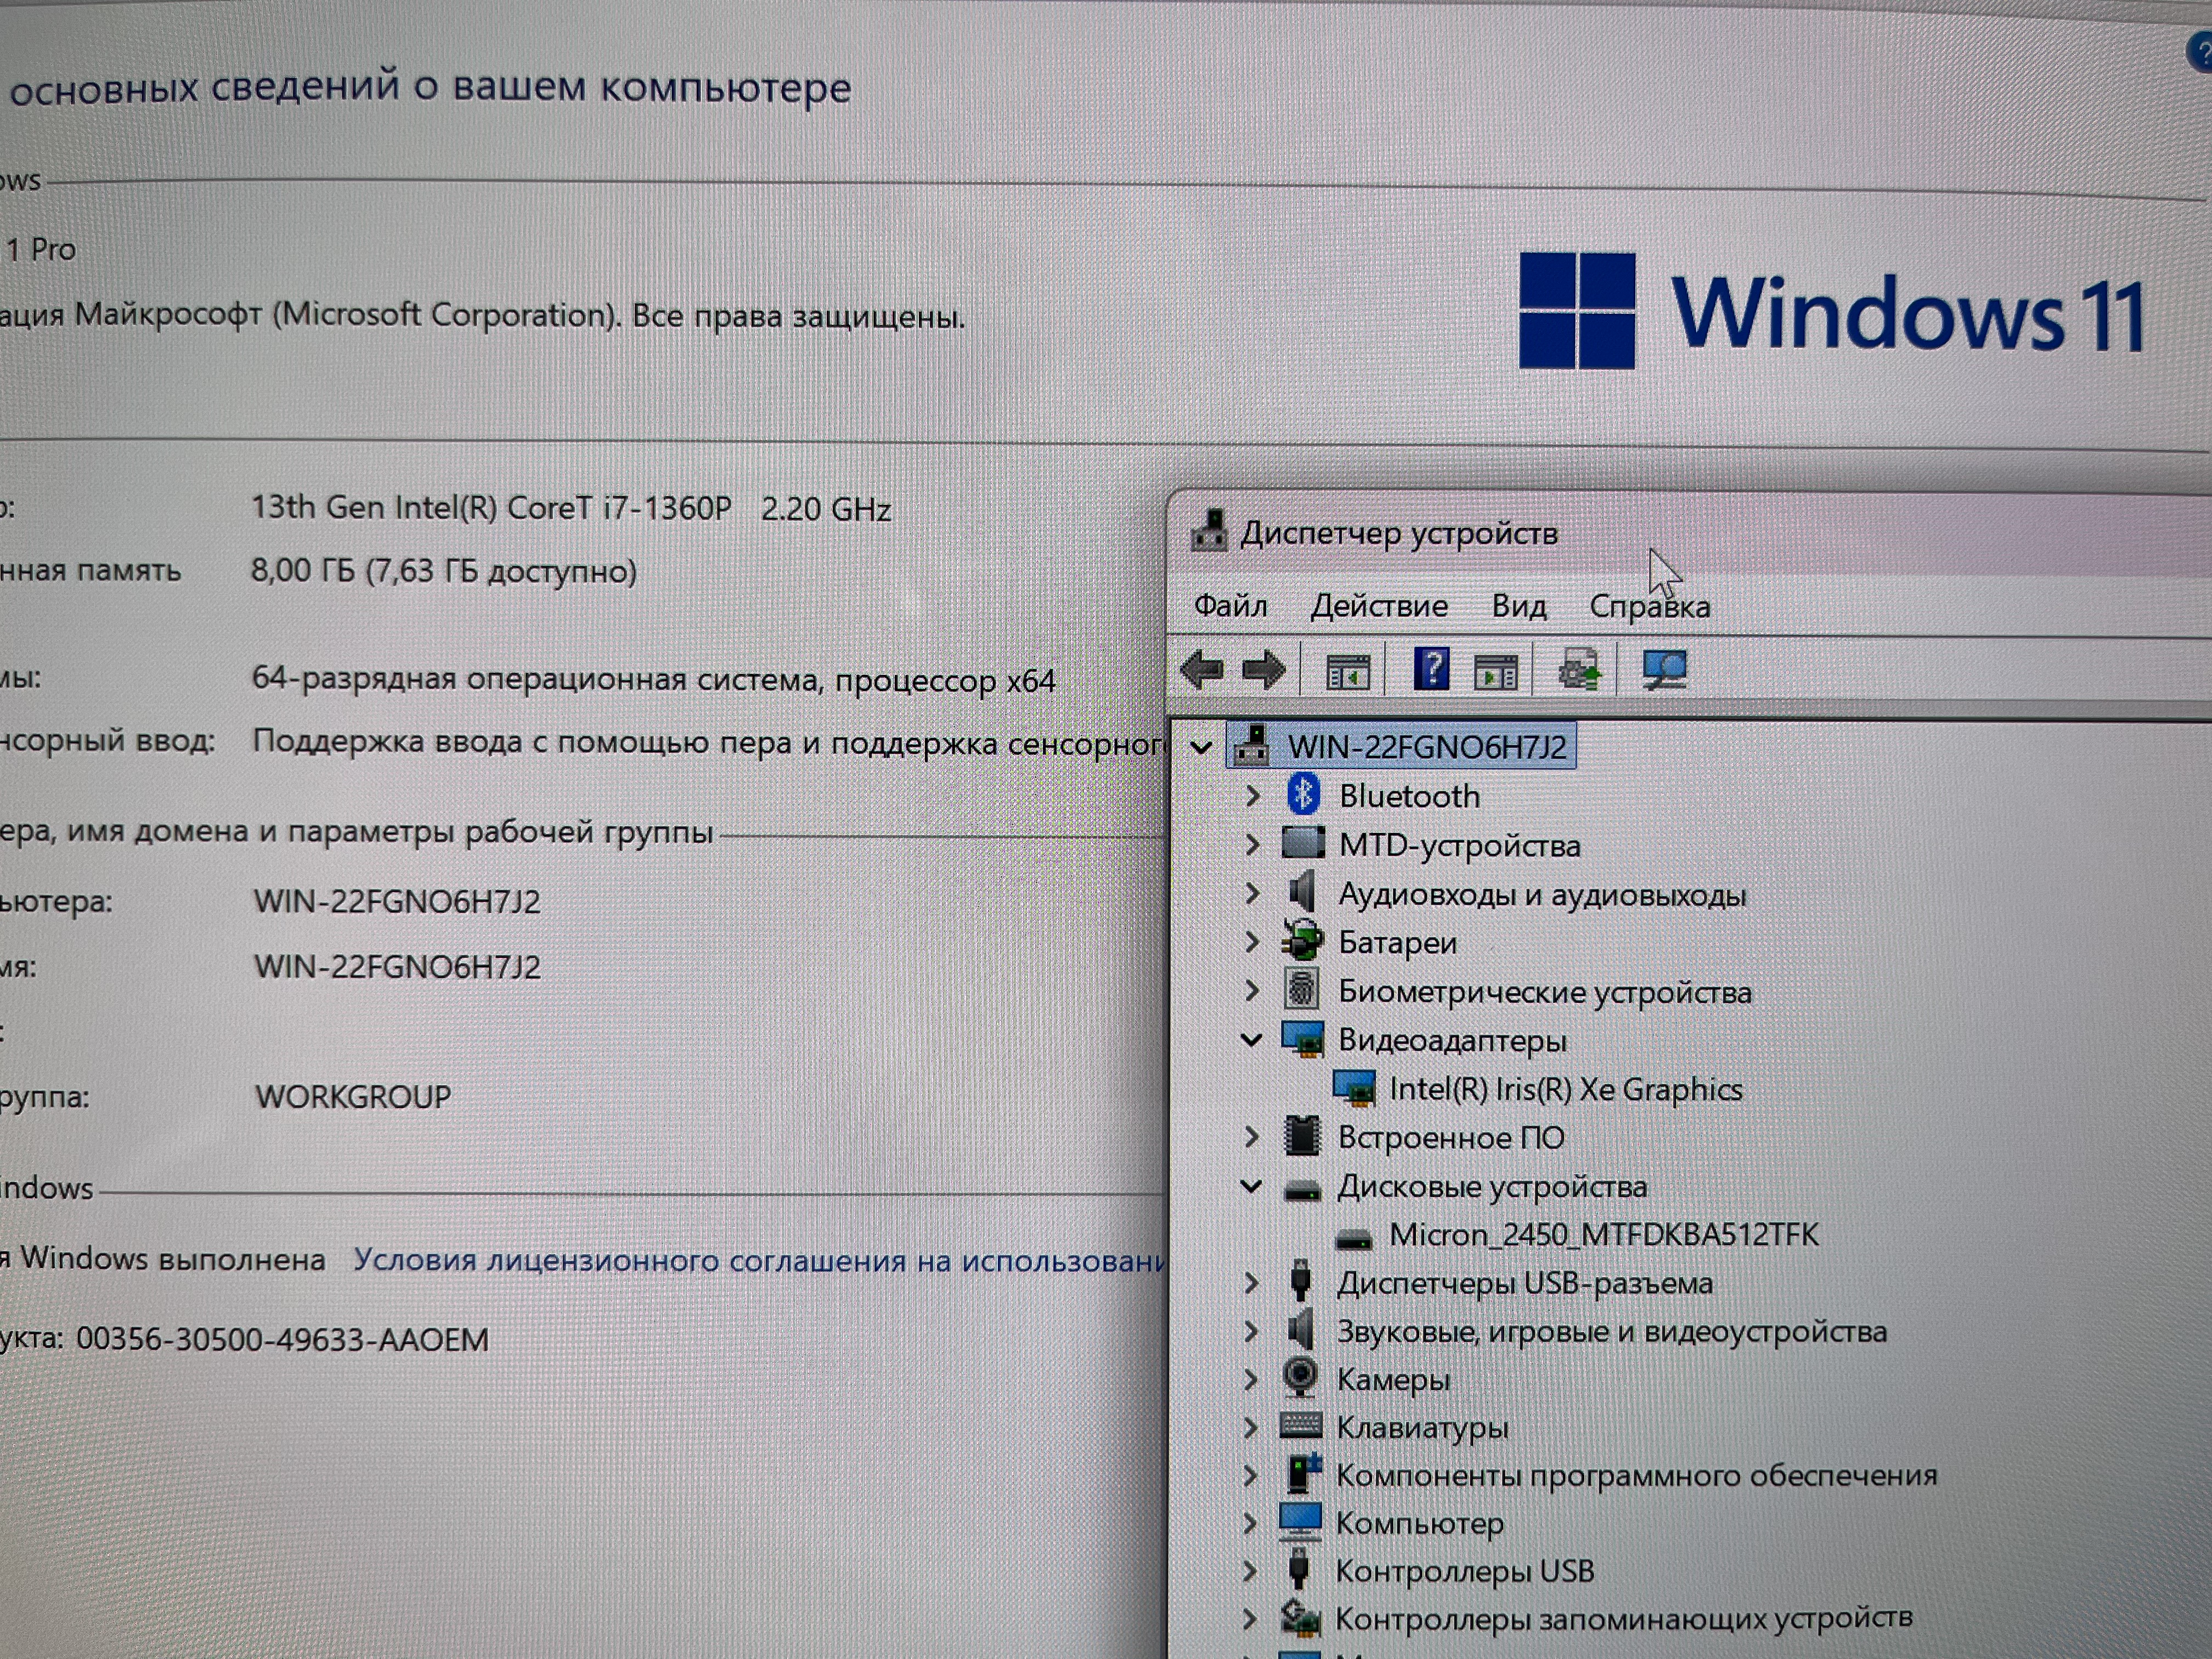The width and height of the screenshot is (2212, 1659).
Task: Open the Действие menu
Action: 1379,606
